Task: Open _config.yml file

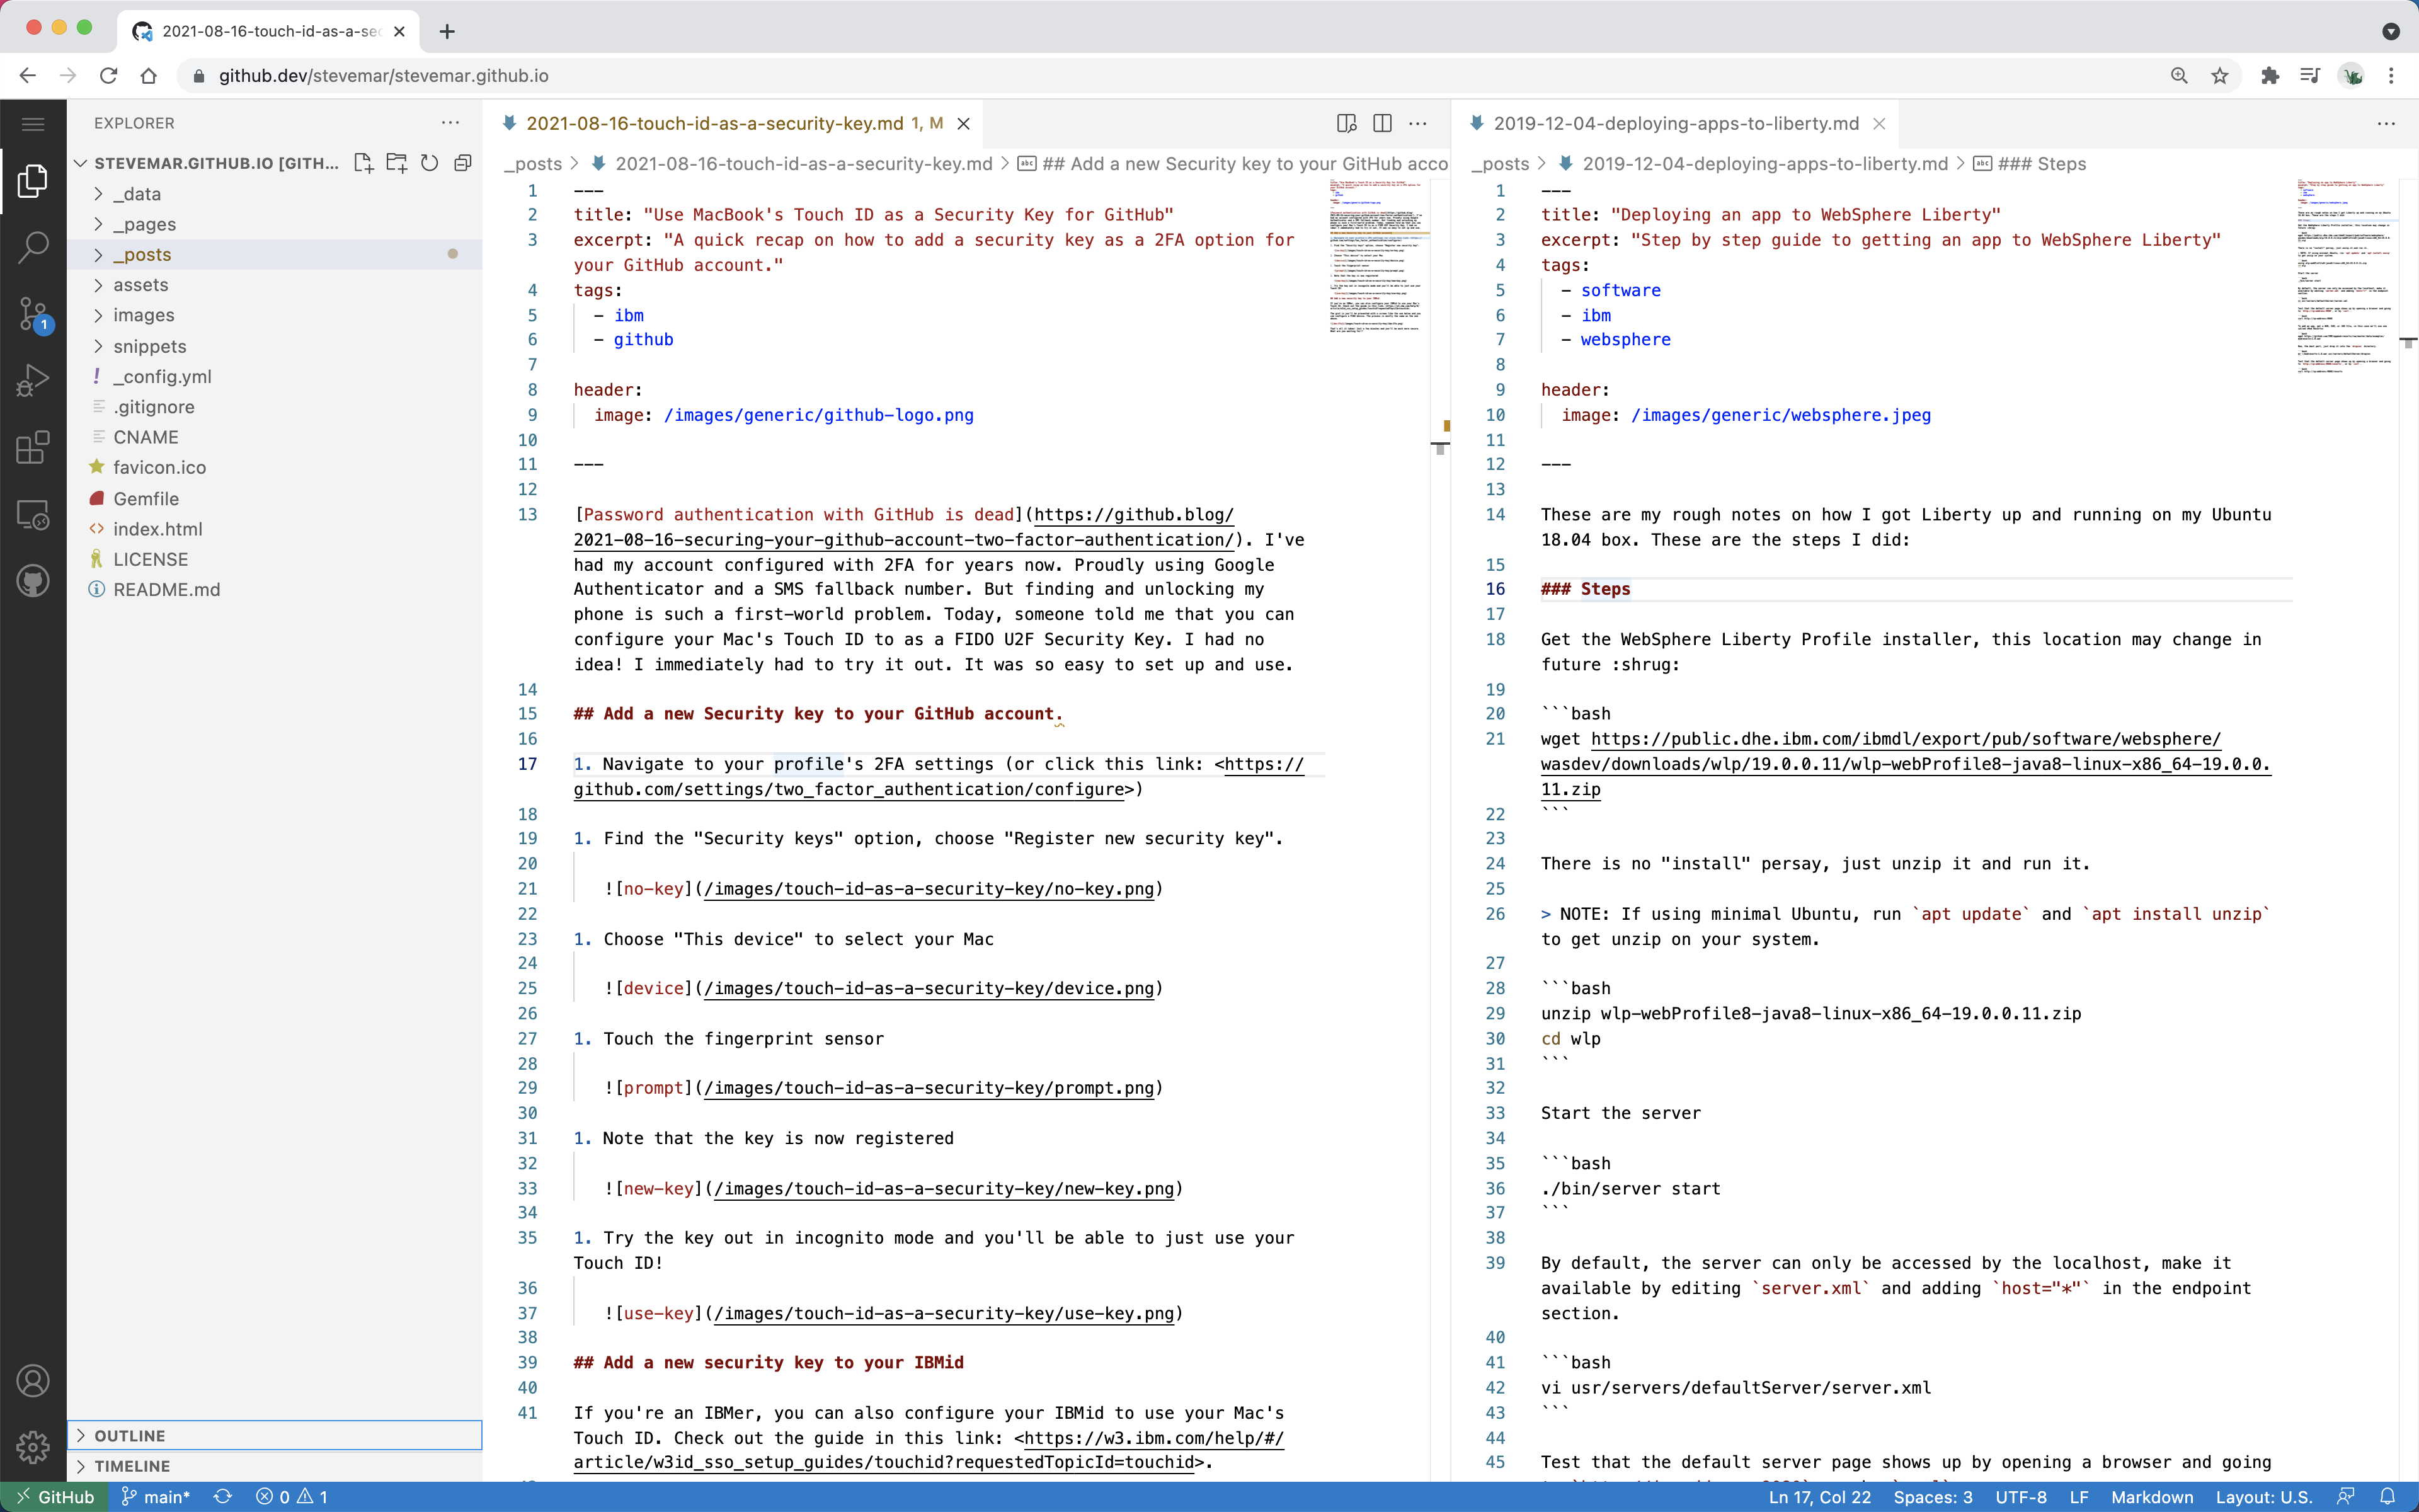Action: (x=274, y=376)
